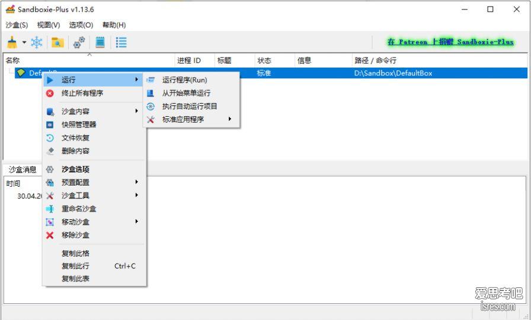Click the DefaultBox sandbox shield icon
531x320 pixels.
(21, 73)
